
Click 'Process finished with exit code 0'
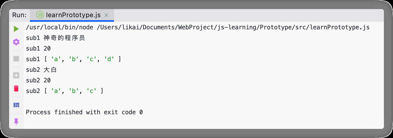(x=84, y=112)
